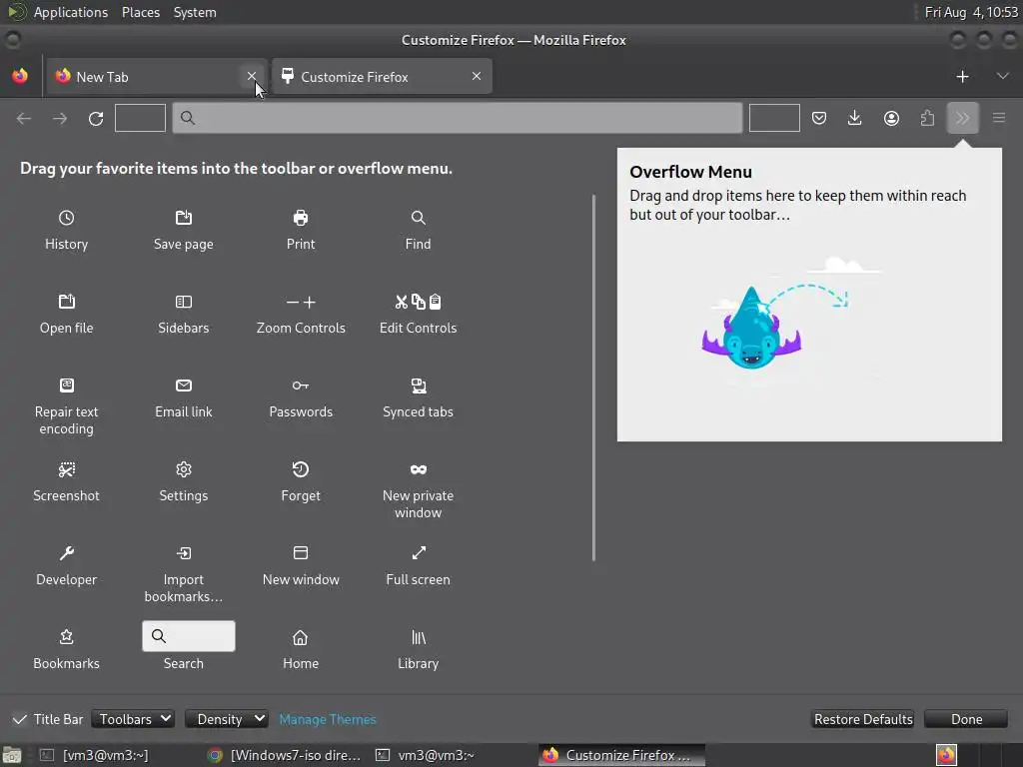The height and width of the screenshot is (767, 1023).
Task: Open the Density dropdown
Action: tap(227, 719)
